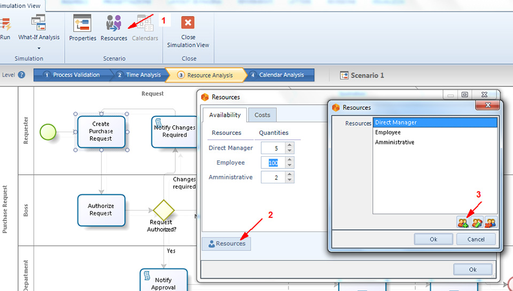The image size is (513, 291).
Task: Select Direct Manager in the resources list
Action: [x=435, y=123]
